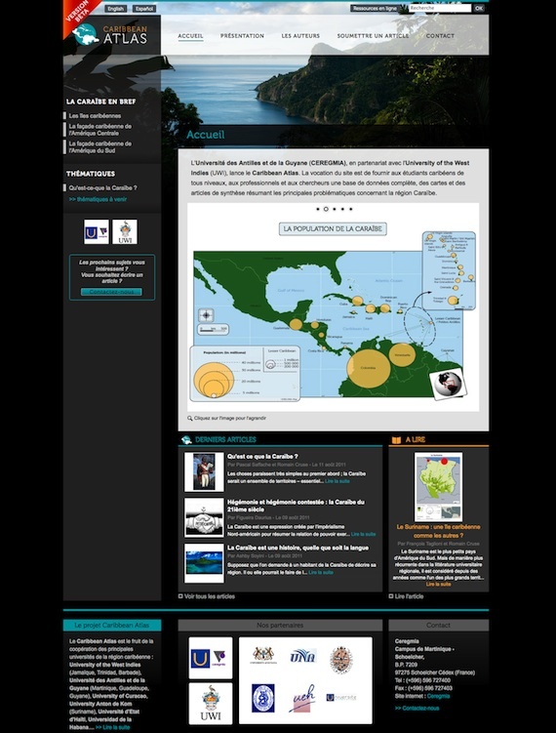The width and height of the screenshot is (556, 733).
Task: Click the crest logo left of UNA
Action: tap(263, 655)
